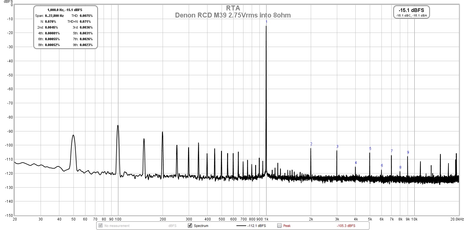Click the -15.1 dBC, -15.1 dBA readout line

[x=411, y=15]
